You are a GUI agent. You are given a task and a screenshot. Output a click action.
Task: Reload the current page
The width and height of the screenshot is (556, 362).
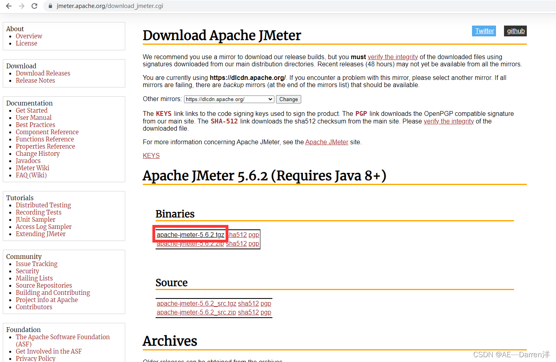coord(34,6)
